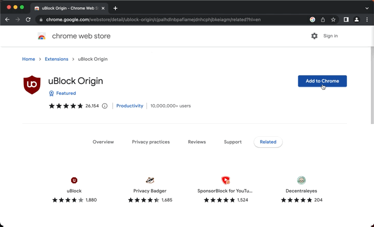Open settings gear in web store header
This screenshot has height=227, width=374.
[x=314, y=36]
